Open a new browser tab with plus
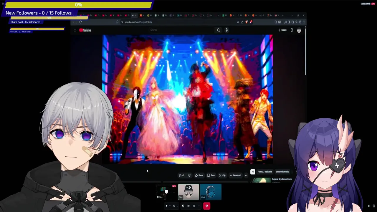The height and width of the screenshot is (212, 377). [283, 15]
